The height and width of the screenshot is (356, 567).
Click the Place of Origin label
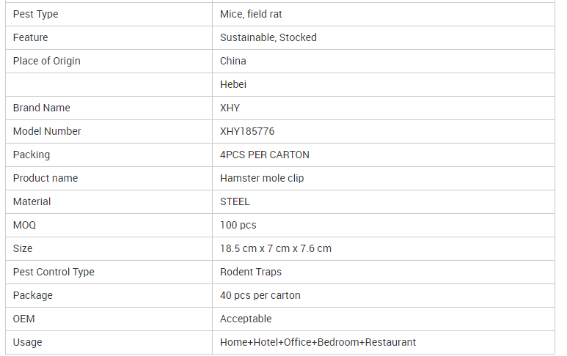(x=47, y=61)
